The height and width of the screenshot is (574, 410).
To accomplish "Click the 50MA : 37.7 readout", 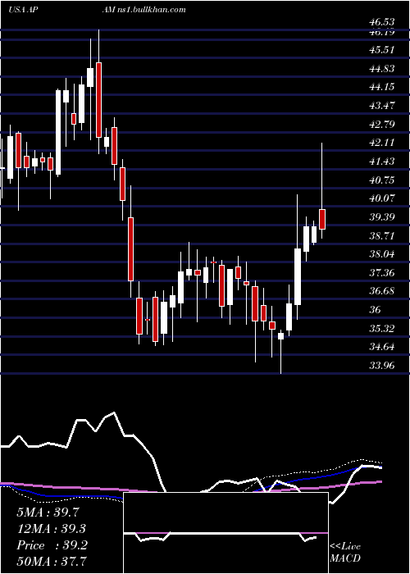I will [x=52, y=562].
